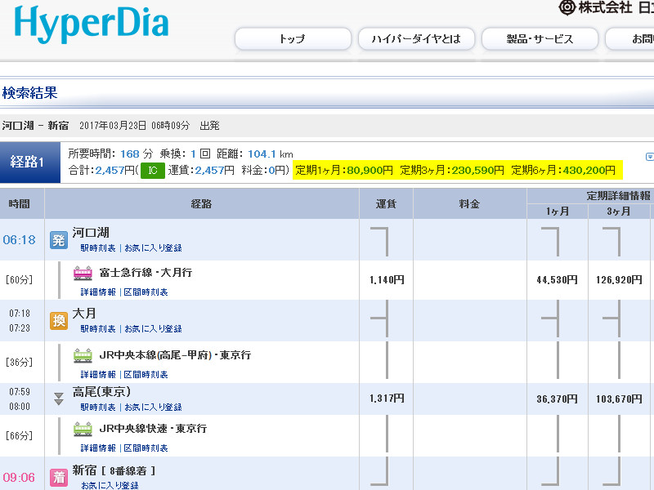
Task: Click the 河口湖 station name
Action: coord(91,233)
